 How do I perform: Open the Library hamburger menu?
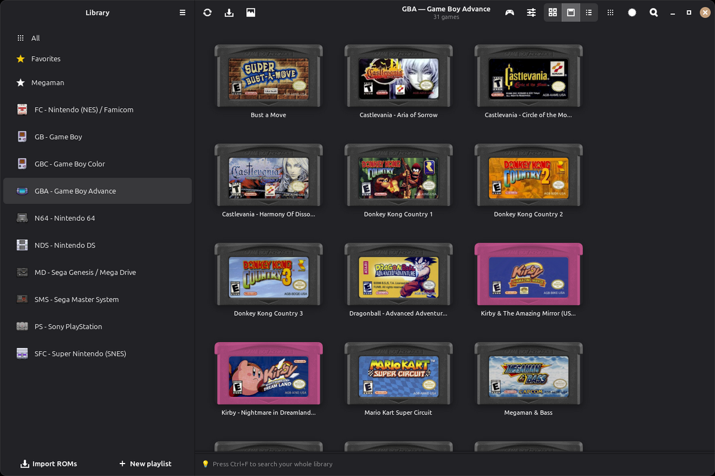point(182,12)
